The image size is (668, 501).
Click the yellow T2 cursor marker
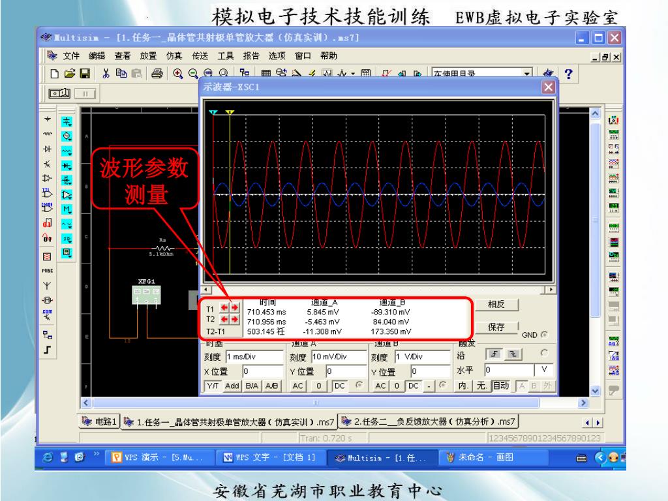[x=230, y=112]
